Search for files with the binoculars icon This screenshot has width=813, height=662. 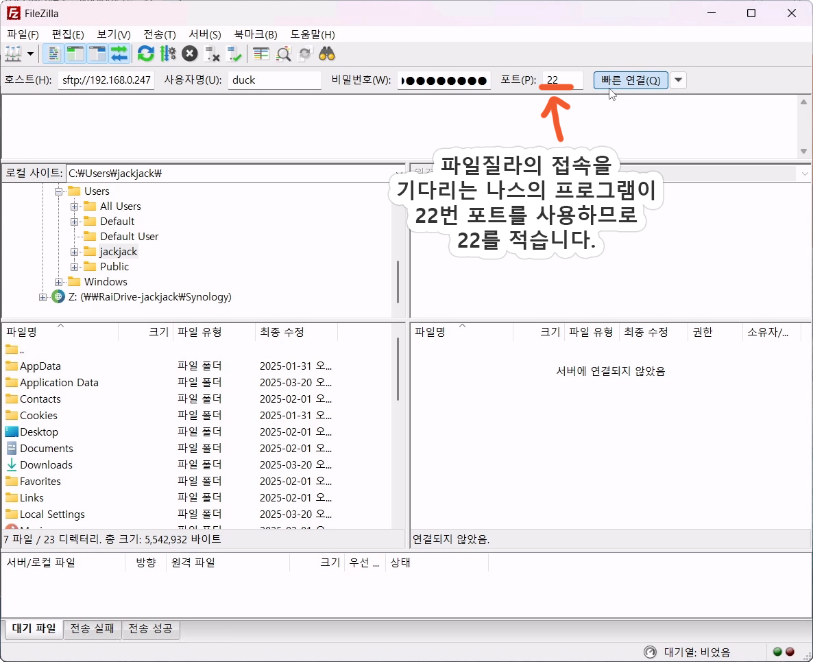[x=327, y=54]
